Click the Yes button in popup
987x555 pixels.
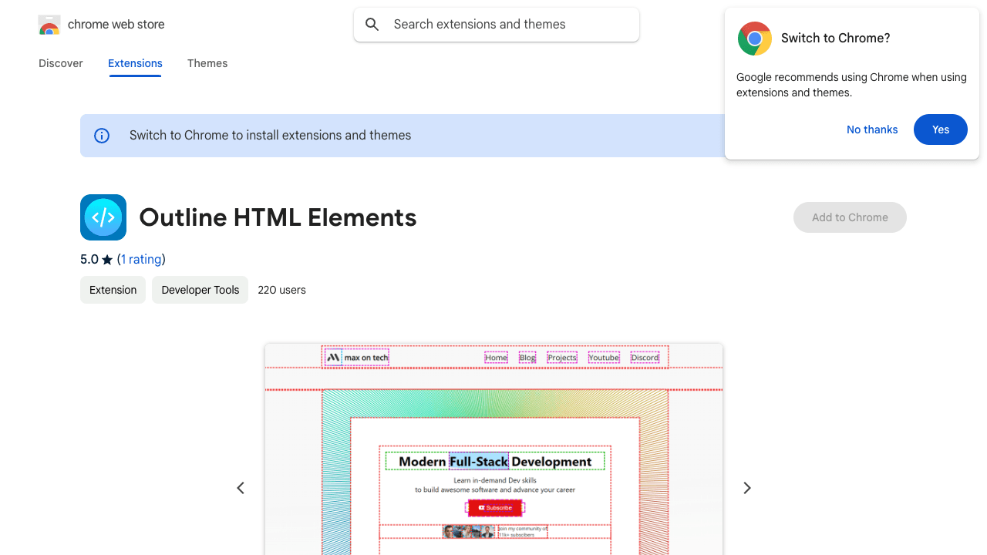941,129
